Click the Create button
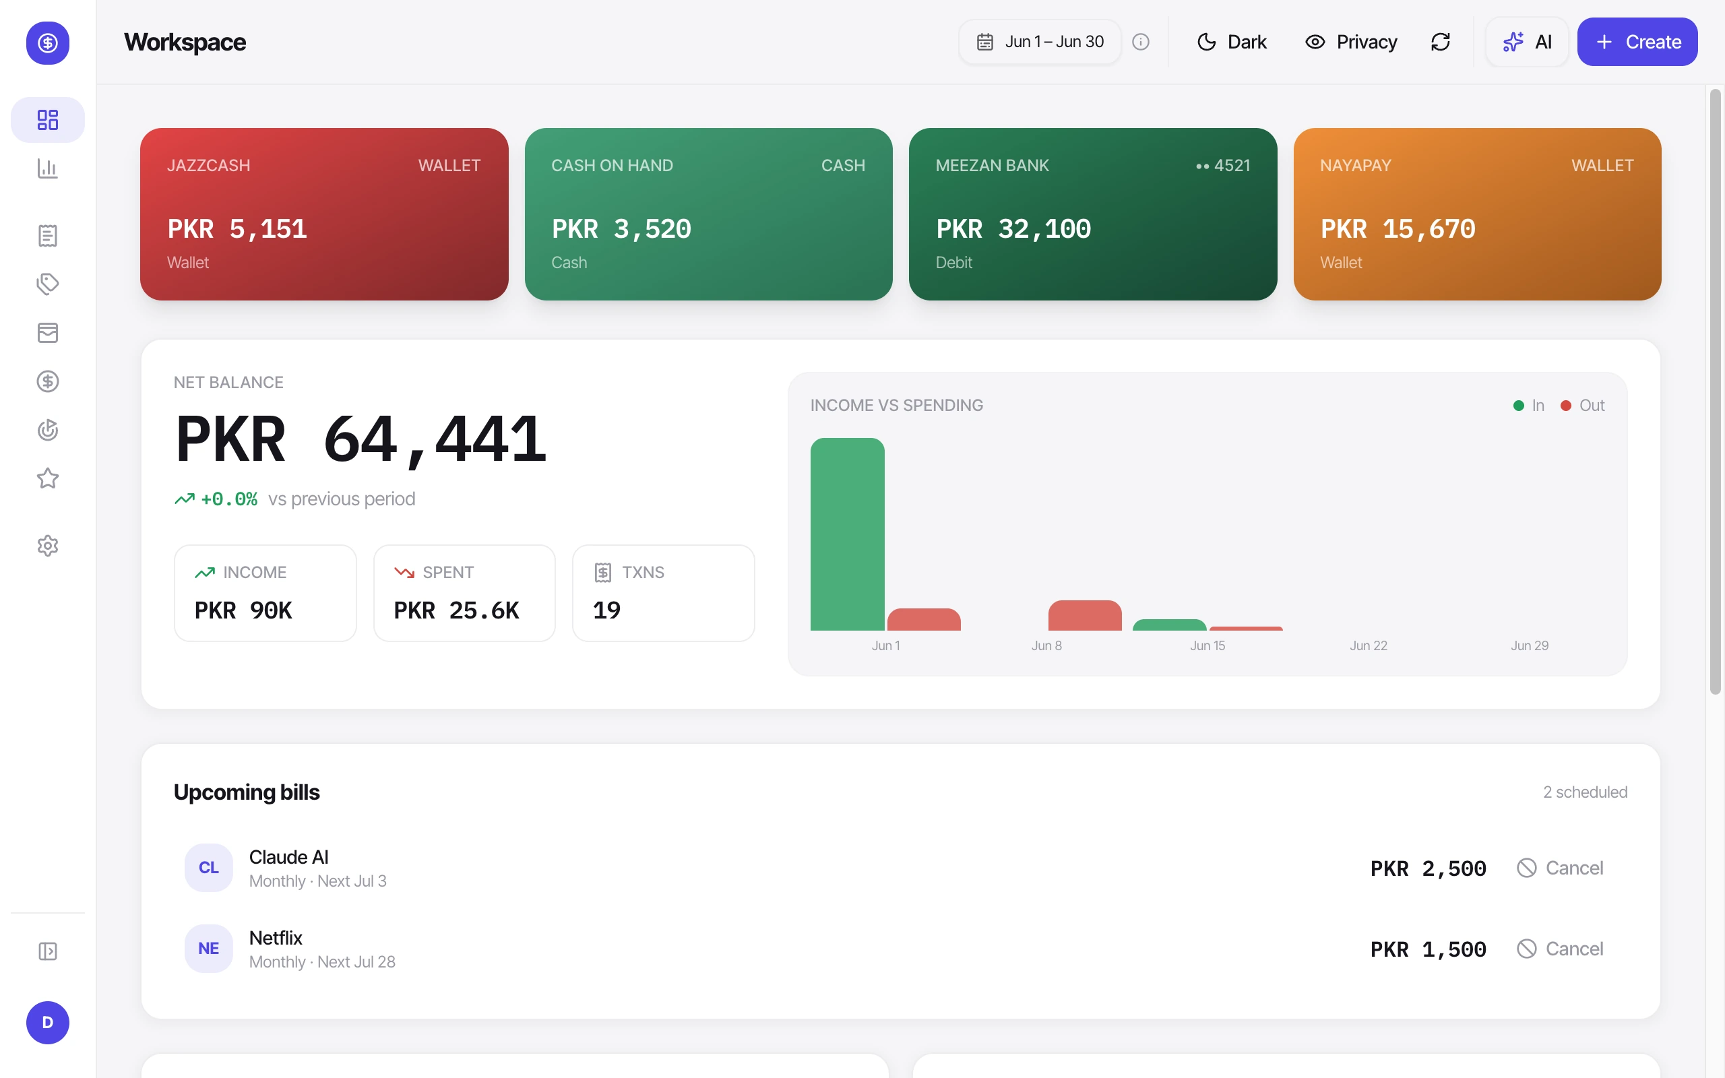The width and height of the screenshot is (1725, 1078). (1637, 42)
